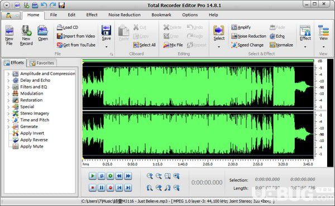Viewport: 335px width, 206px height.
Task: Open the View dropdown arrow
Action: (x=323, y=47)
